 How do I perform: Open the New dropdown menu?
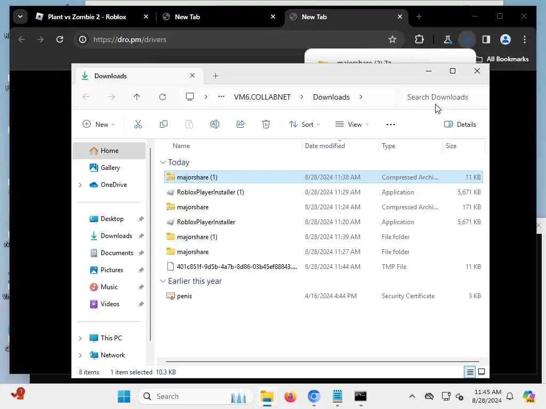99,124
